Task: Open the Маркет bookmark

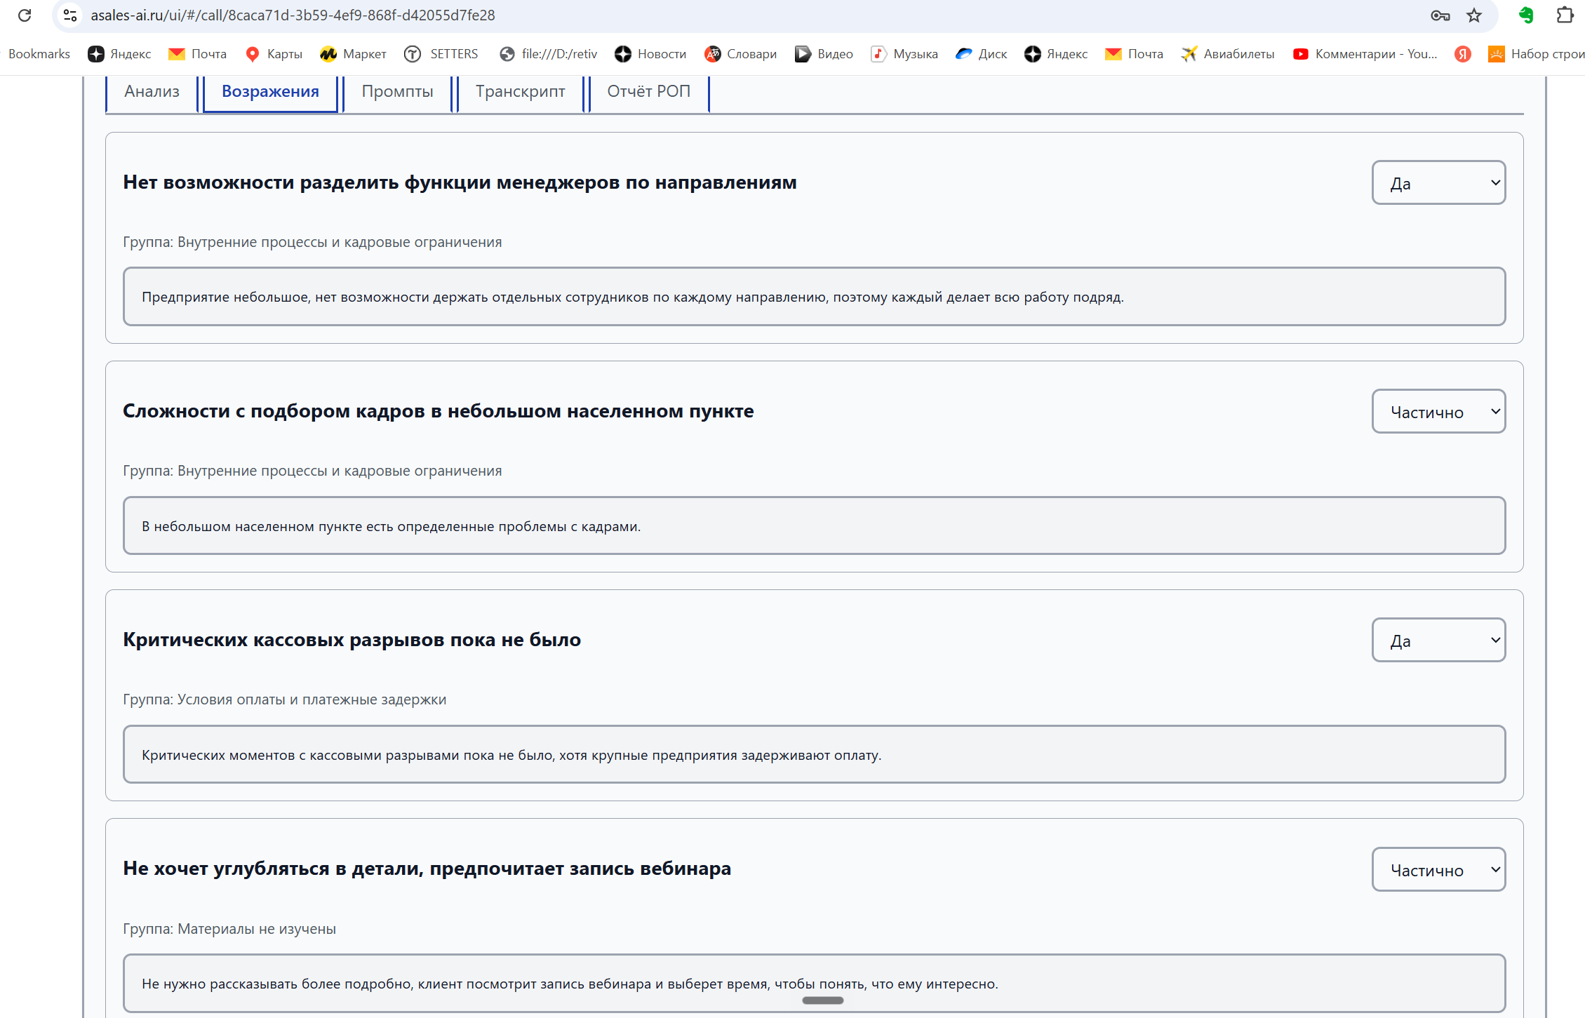Action: click(x=353, y=54)
